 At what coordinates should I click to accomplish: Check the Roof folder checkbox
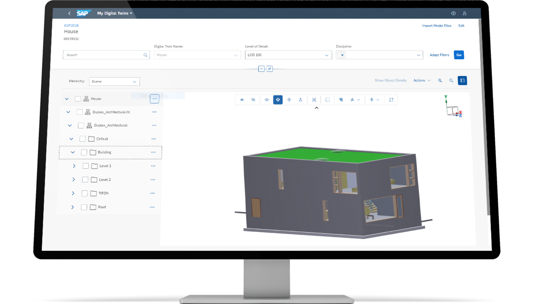tap(84, 207)
